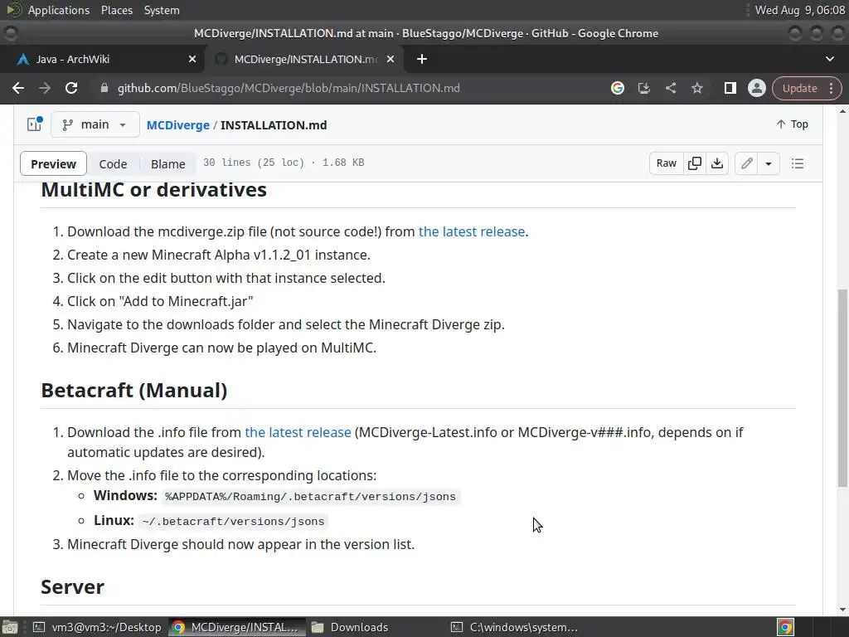Click the Chrome icon in the bottom-right tray
Image resolution: width=849 pixels, height=637 pixels.
(x=785, y=627)
